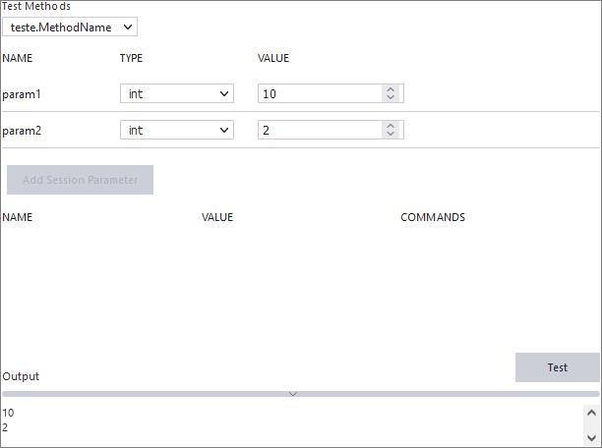Select the param2 name label
Image resolution: width=602 pixels, height=448 pixels.
click(x=22, y=131)
